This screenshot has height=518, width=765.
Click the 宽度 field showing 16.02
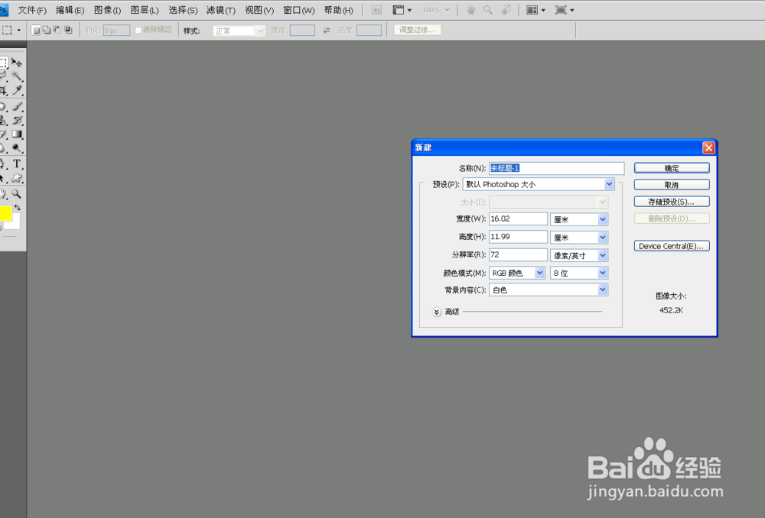click(518, 219)
